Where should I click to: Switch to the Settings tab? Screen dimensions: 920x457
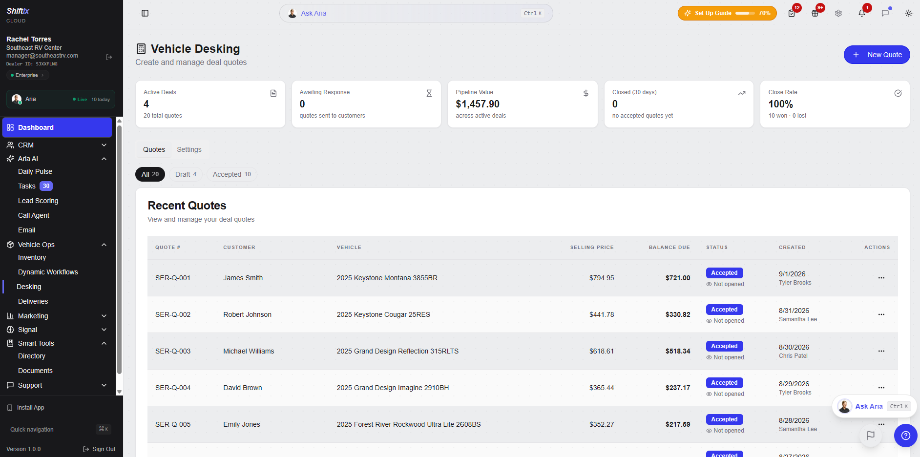(189, 149)
